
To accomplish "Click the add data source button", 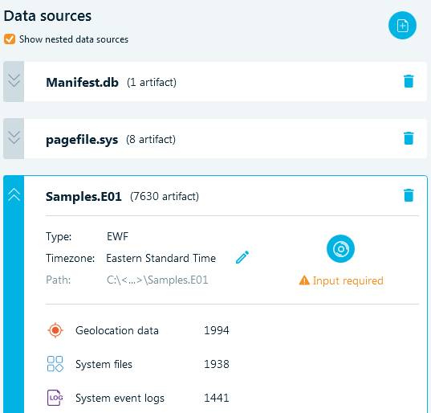I will (x=402, y=26).
